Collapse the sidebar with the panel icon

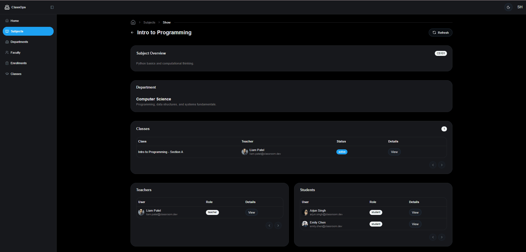(x=52, y=7)
